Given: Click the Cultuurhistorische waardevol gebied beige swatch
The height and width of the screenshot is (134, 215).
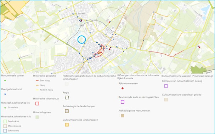Looking at the screenshot, I should pos(166,99).
